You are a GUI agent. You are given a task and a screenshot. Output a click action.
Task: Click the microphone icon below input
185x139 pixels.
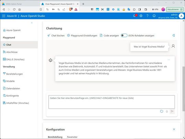[x=167, y=111]
